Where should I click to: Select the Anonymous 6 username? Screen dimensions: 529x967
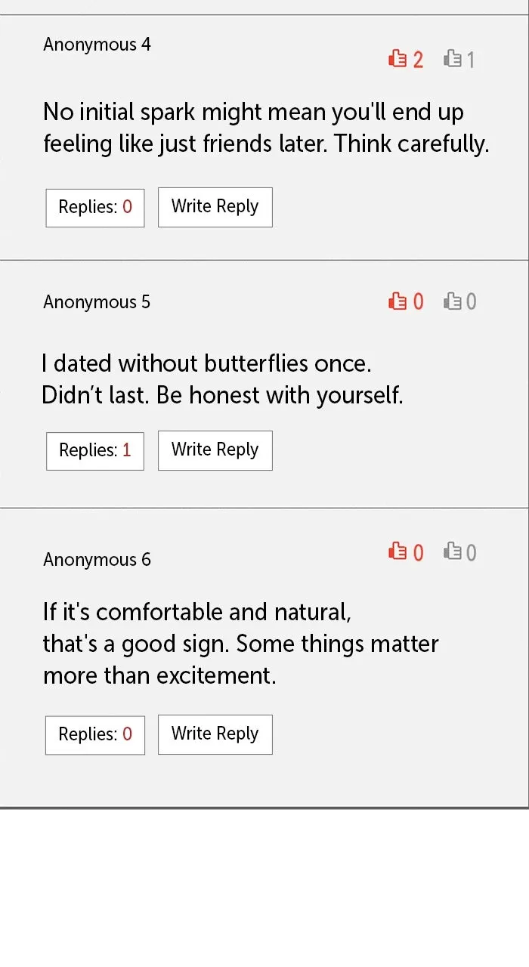pyautogui.click(x=97, y=560)
